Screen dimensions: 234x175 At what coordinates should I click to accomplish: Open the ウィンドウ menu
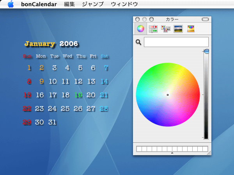(x=124, y=4)
